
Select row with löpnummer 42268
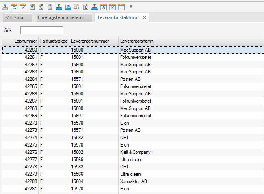click(x=133, y=108)
